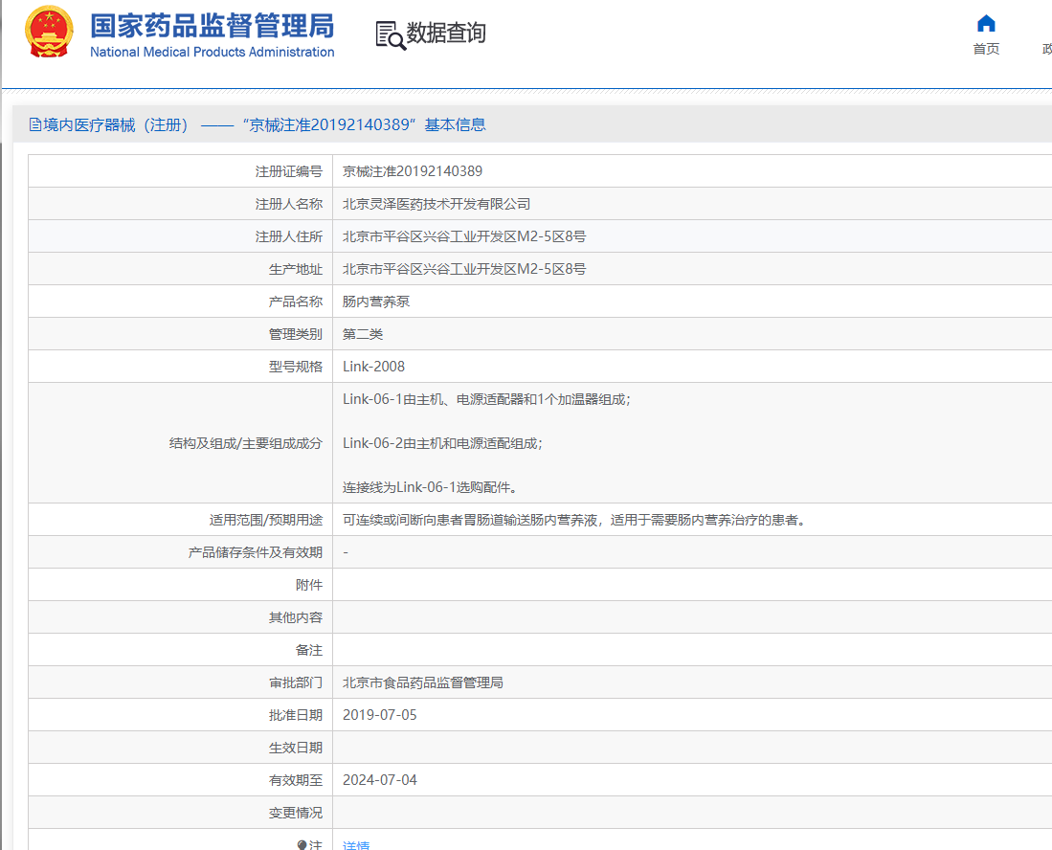Click 国家药品监督管理局 site title
Viewport: 1052px width, 850px height.
point(212,26)
